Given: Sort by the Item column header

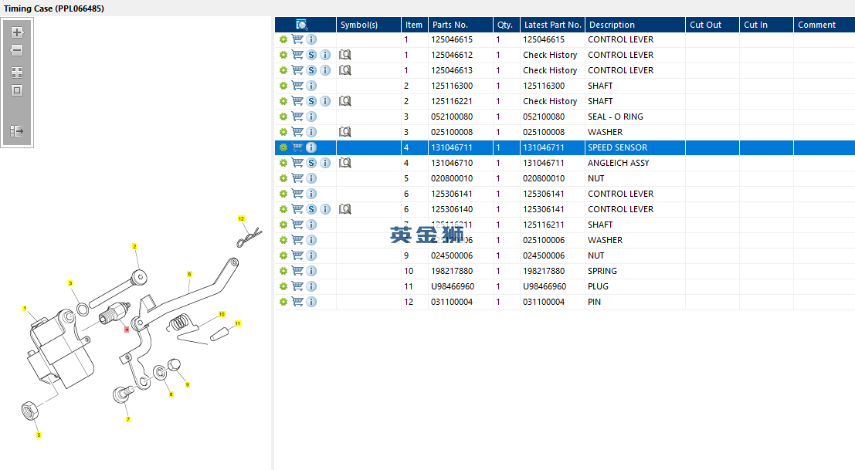Looking at the screenshot, I should coord(415,25).
